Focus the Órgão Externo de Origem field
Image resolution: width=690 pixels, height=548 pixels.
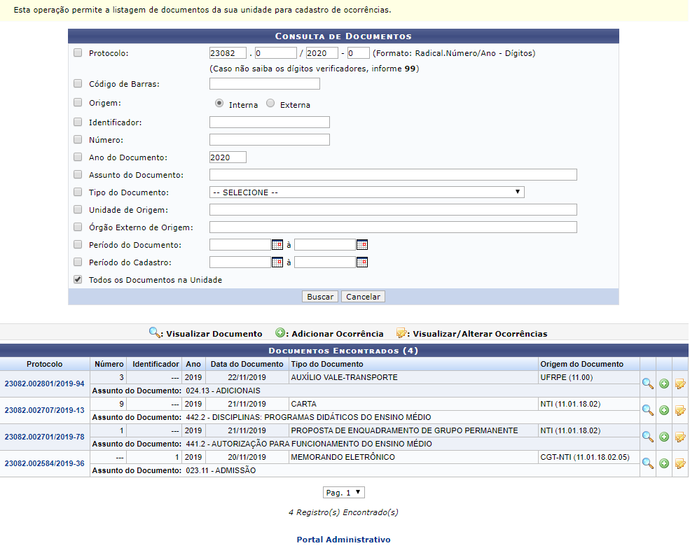(x=393, y=227)
